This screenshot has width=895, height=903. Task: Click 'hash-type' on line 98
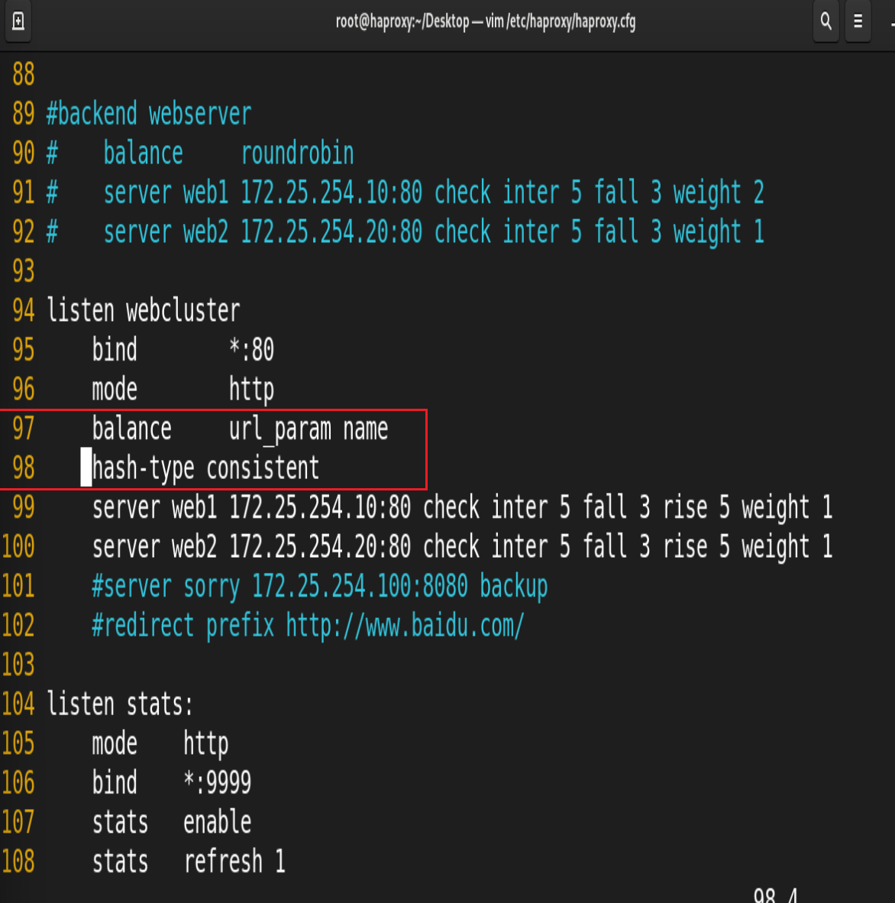tap(143, 468)
